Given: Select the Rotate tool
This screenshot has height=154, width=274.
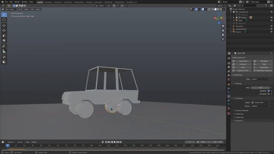Looking at the screenshot, I should pos(4,30).
